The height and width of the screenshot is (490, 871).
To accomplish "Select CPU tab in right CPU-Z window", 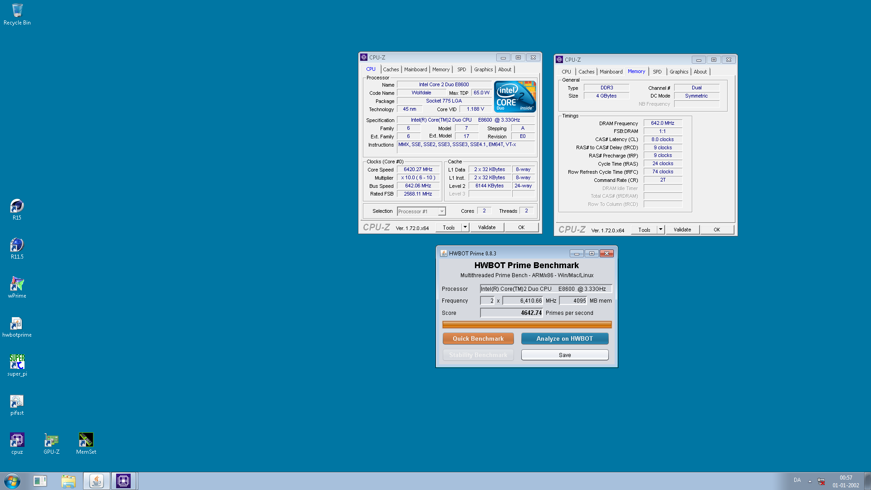I will point(566,72).
